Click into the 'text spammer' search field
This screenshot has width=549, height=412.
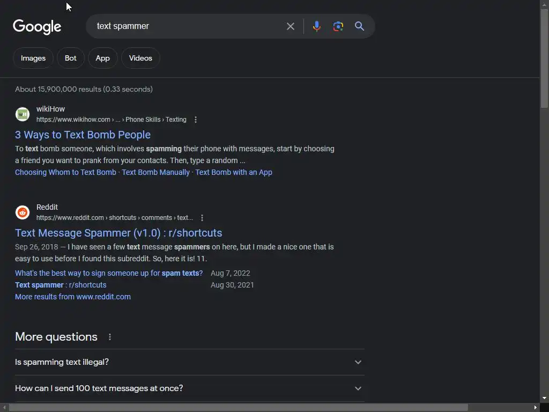point(189,26)
